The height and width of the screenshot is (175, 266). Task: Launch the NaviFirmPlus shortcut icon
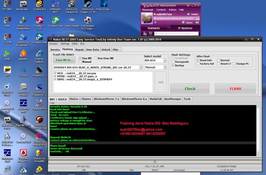pos(23,23)
